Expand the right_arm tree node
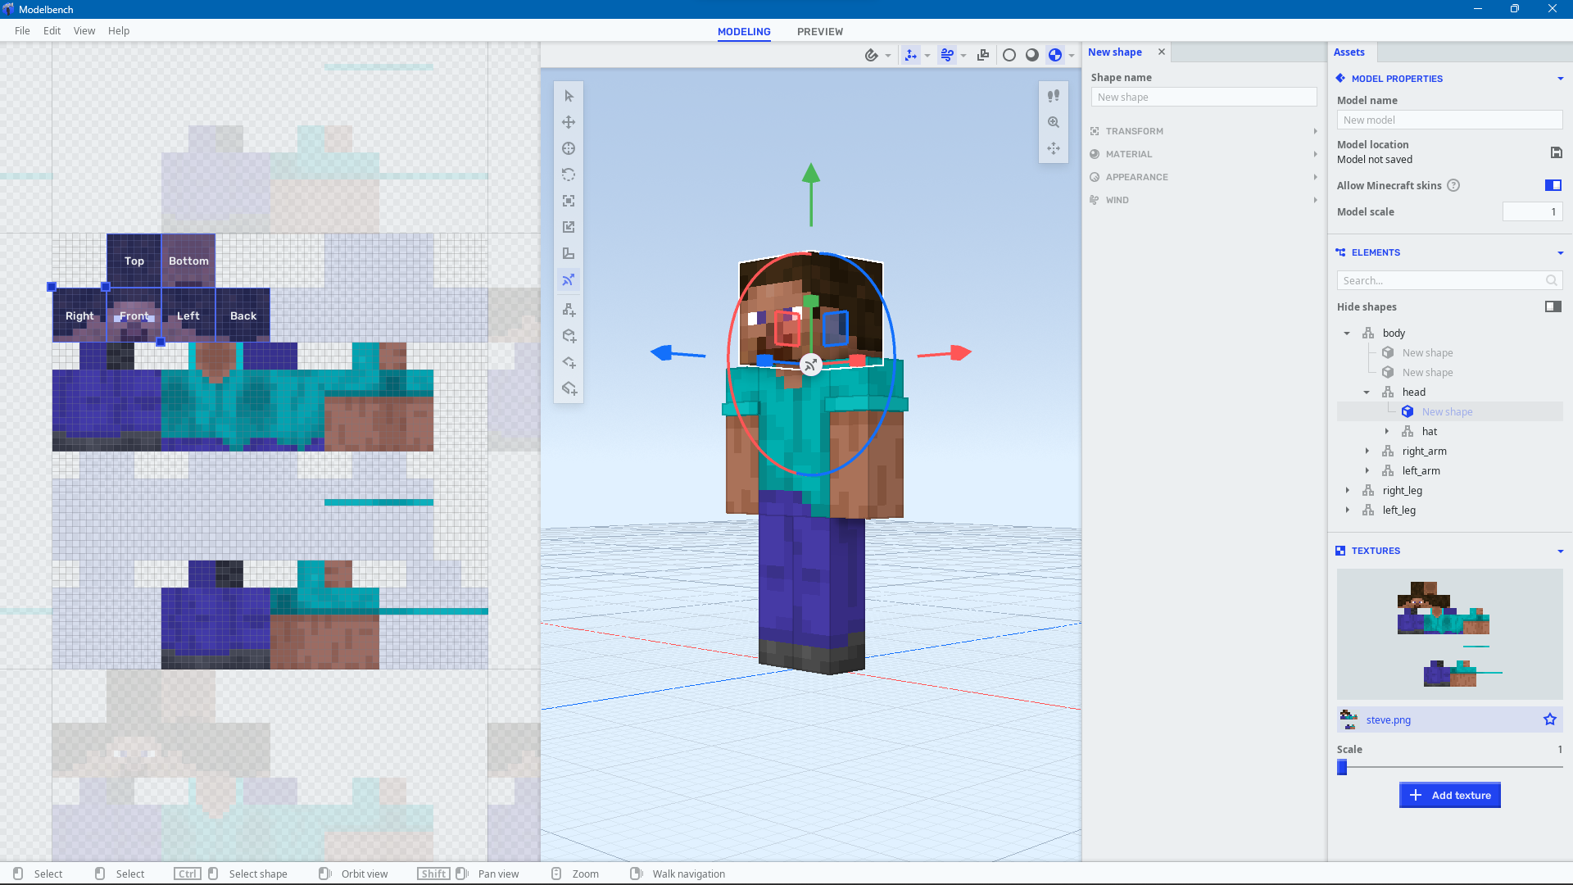The image size is (1573, 885). point(1367,452)
